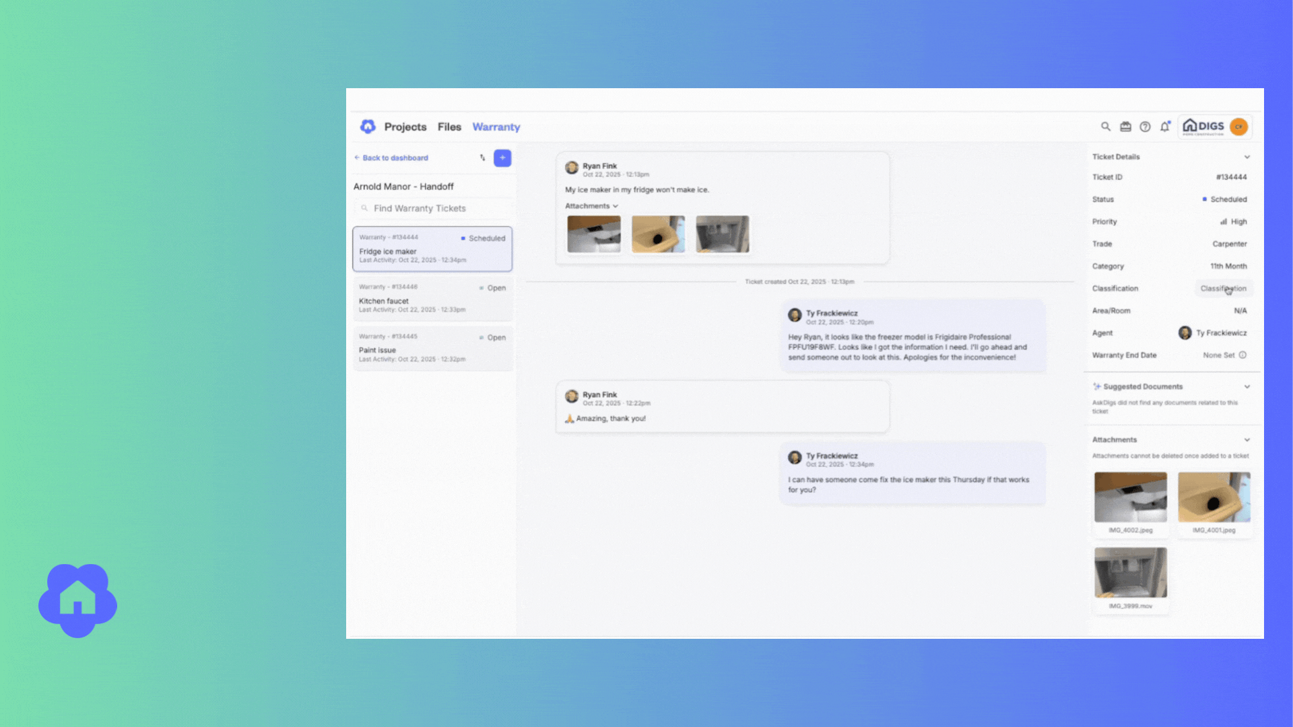Open the Status field showing Scheduled

pyautogui.click(x=1224, y=199)
